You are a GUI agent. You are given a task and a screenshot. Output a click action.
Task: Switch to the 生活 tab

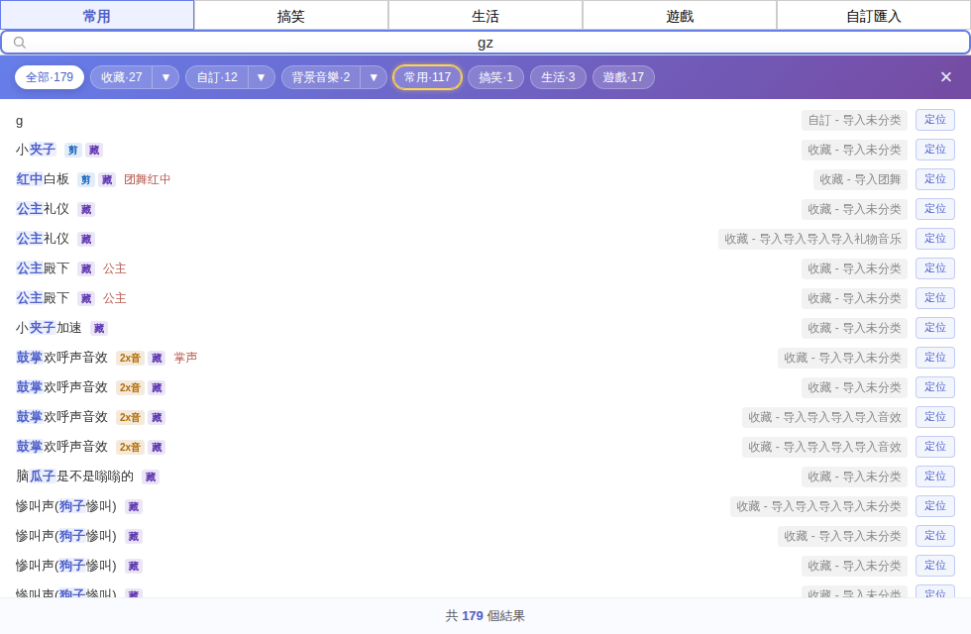[x=485, y=16]
